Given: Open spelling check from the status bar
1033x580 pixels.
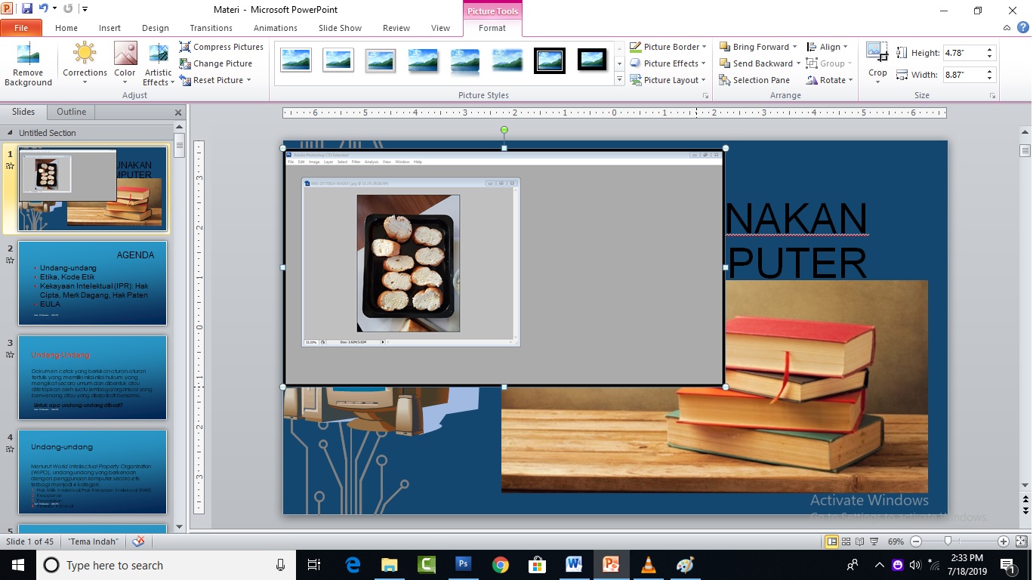Looking at the screenshot, I should [137, 541].
